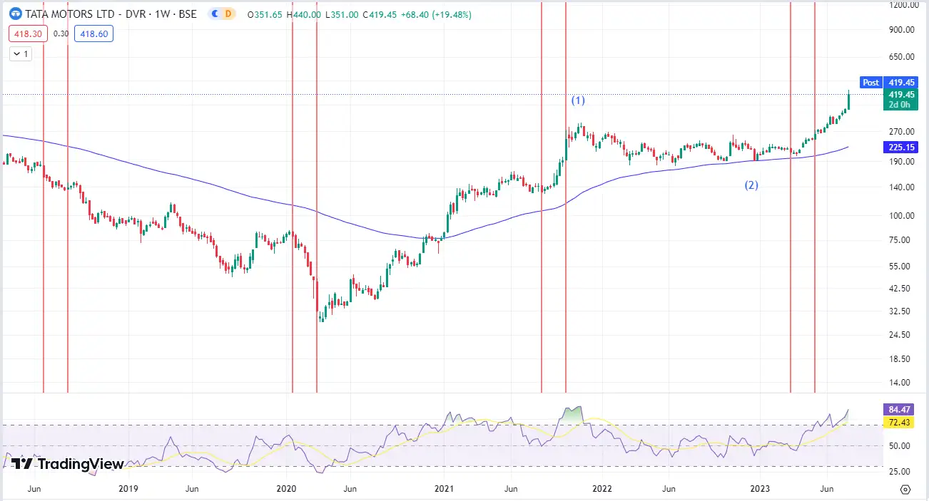Click the blue 418.60 buy button

[x=93, y=33]
